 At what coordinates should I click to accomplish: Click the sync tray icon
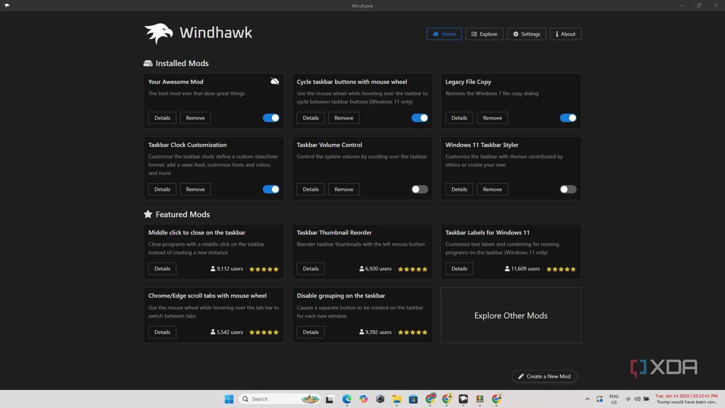click(x=599, y=399)
